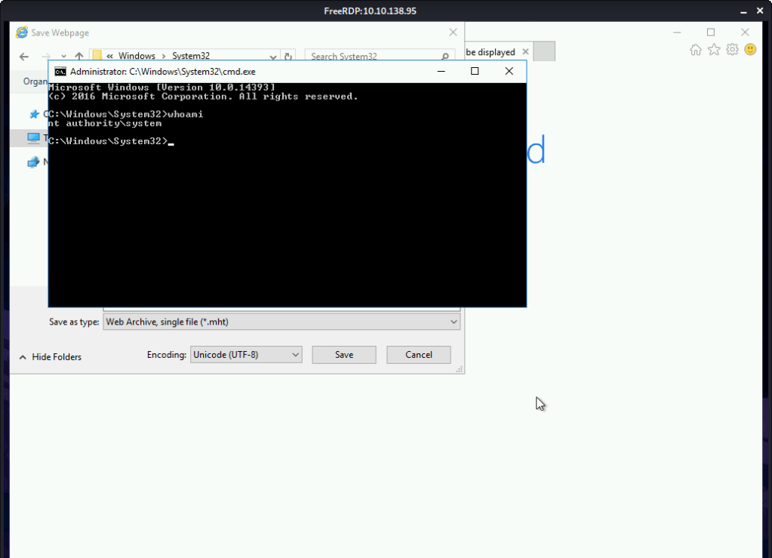Open the Favorites star icon
The height and width of the screenshot is (558, 772).
click(714, 50)
